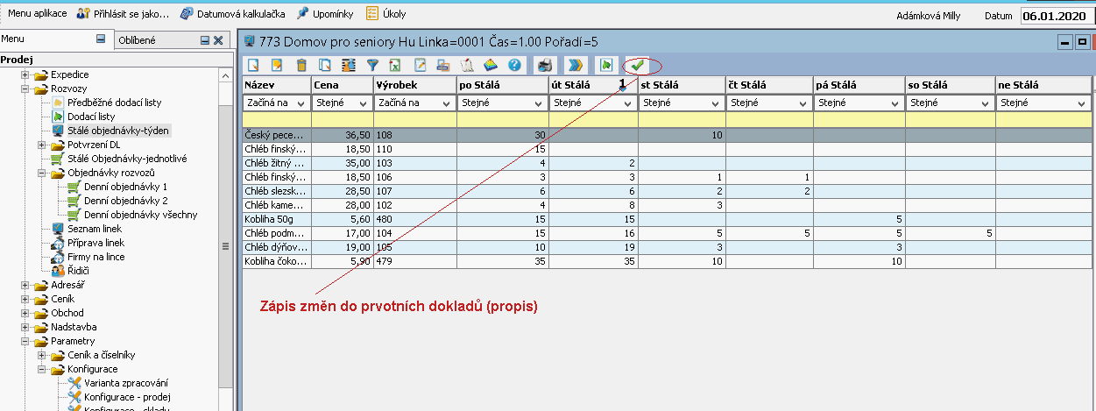The height and width of the screenshot is (411, 1096).
Task: Click the printer icon in the toolbar
Action: pyautogui.click(x=544, y=65)
